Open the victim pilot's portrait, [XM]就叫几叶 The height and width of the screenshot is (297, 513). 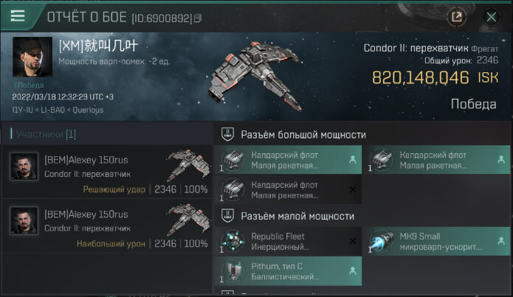32,57
